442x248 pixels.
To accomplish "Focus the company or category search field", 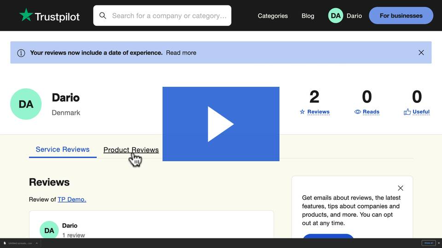I will click(162, 16).
